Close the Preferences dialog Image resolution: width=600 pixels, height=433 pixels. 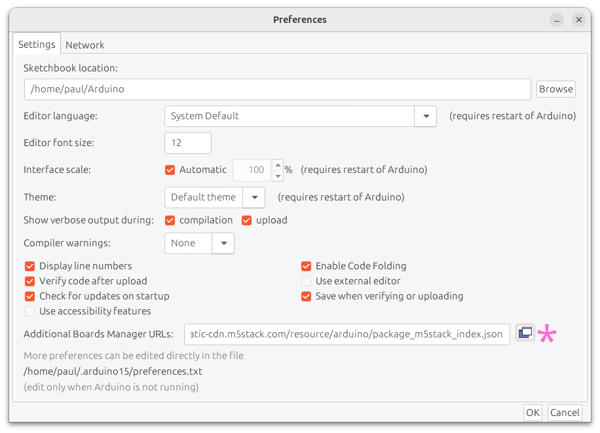click(579, 20)
